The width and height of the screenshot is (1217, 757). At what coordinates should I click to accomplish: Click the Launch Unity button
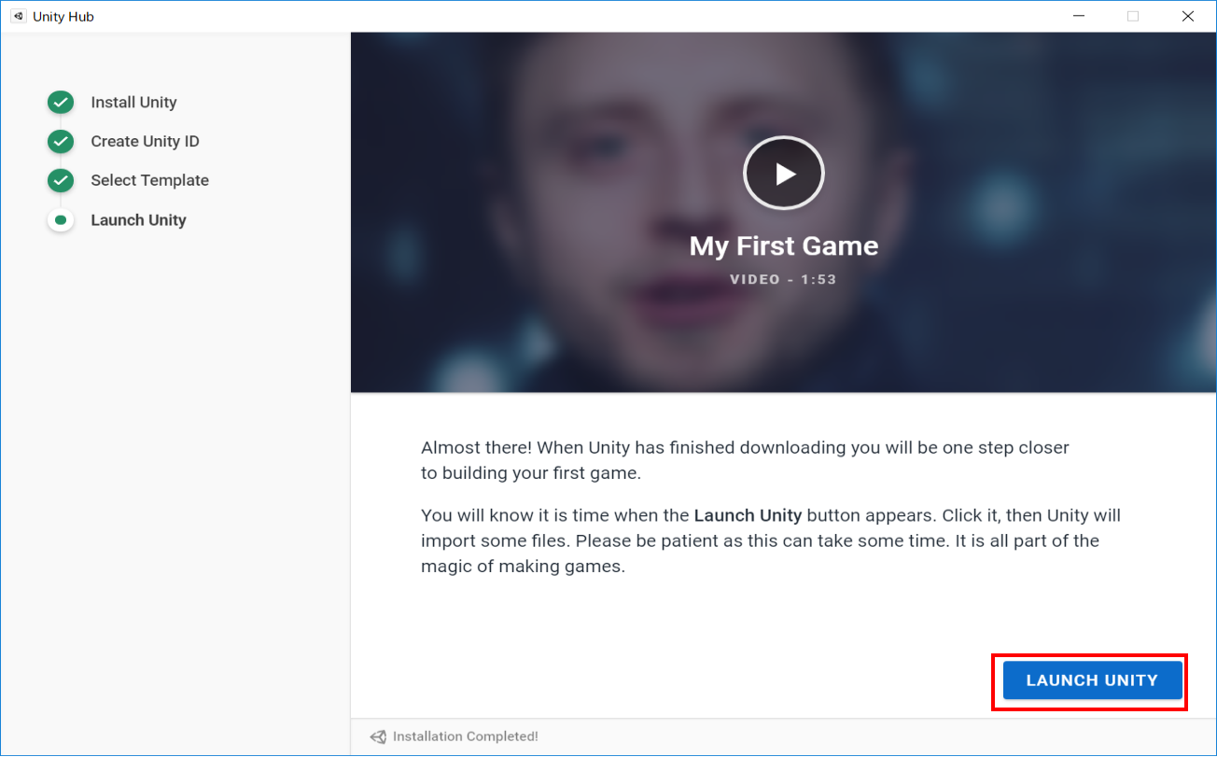pyautogui.click(x=1092, y=680)
